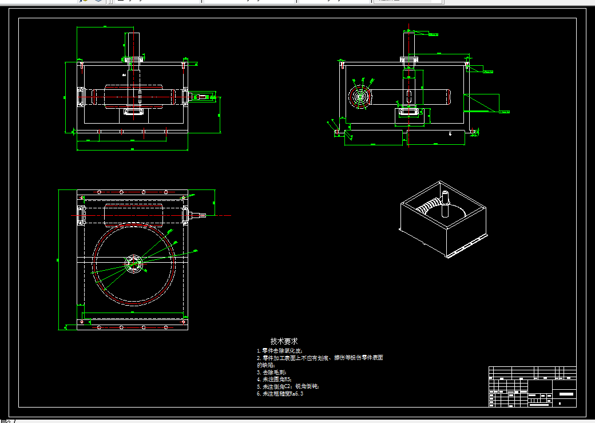Pick the red worm wheel circle in plan view
This screenshot has width=595, height=423.
pos(133,264)
